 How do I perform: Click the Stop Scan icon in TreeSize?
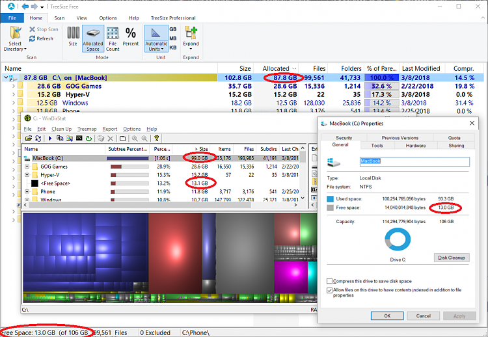tap(33, 29)
